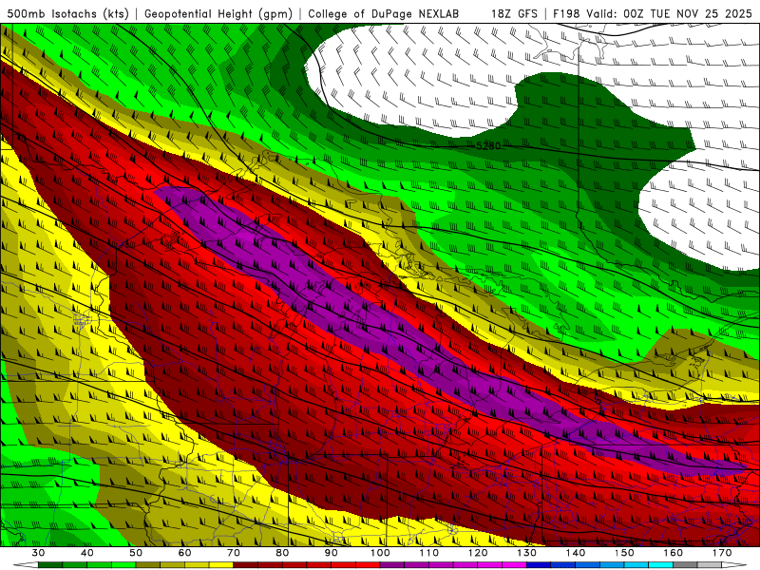Pick the bright yellow swatch just left of 70
Viewport: 760px width, 570px height.
(221, 565)
